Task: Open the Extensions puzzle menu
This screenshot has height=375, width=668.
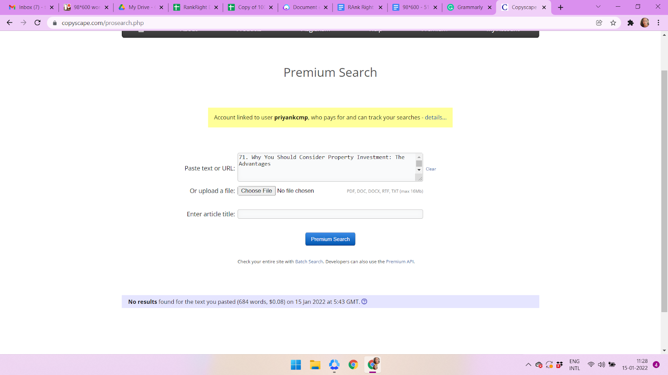Action: 630,23
